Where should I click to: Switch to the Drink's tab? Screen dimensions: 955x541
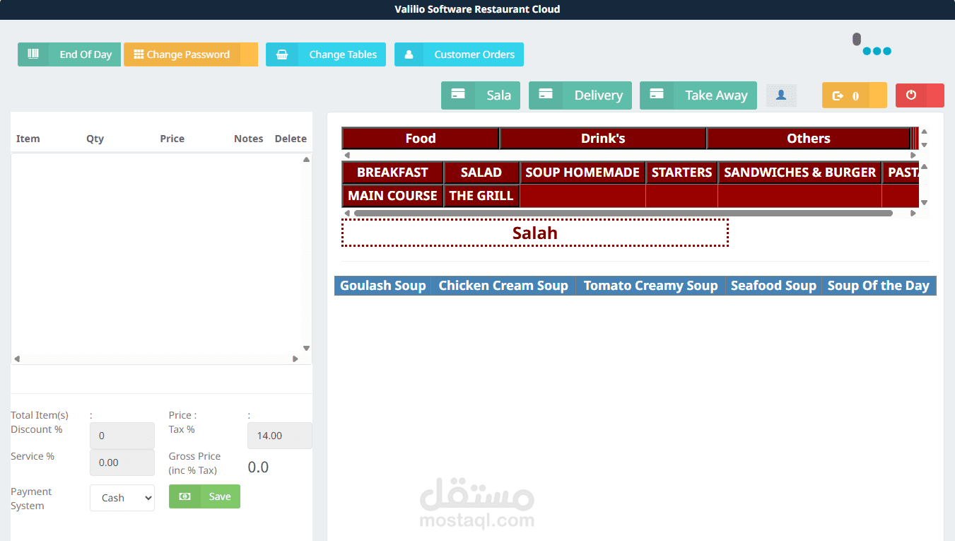click(602, 138)
